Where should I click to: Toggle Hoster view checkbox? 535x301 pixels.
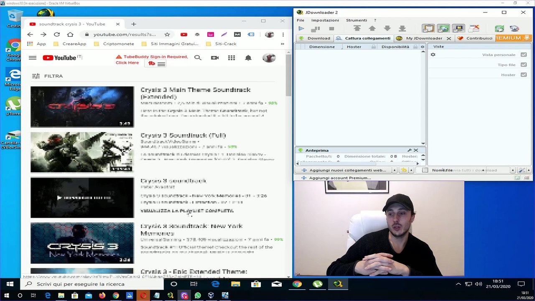(x=524, y=75)
